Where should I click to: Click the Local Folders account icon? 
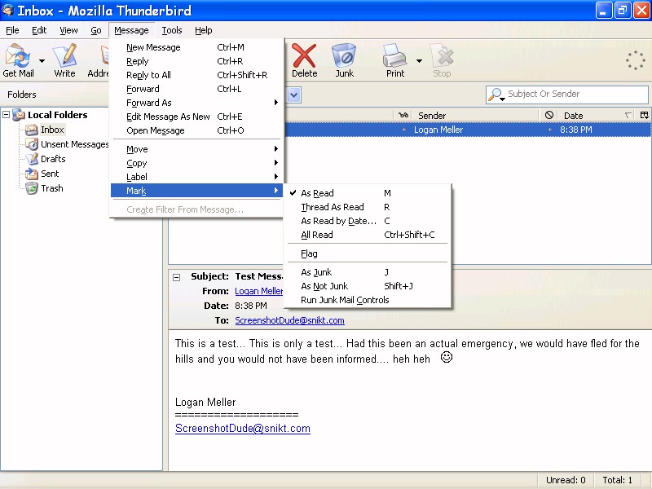19,115
